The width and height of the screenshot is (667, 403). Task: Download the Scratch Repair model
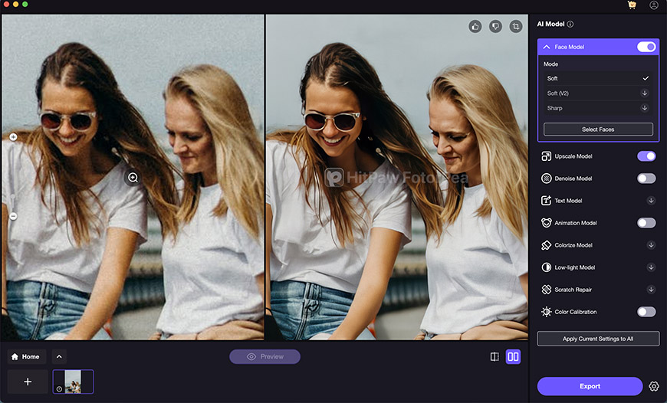click(x=651, y=290)
